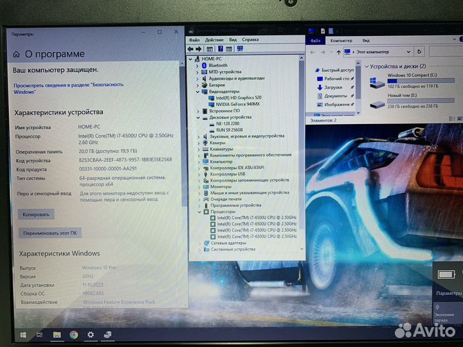Select the RUN S9 256GB disk drive
Viewport: 463px width, 347px height.
tap(230, 130)
